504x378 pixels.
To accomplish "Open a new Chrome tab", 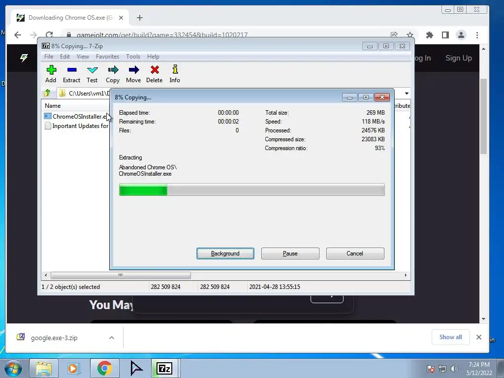I will coord(139,18).
